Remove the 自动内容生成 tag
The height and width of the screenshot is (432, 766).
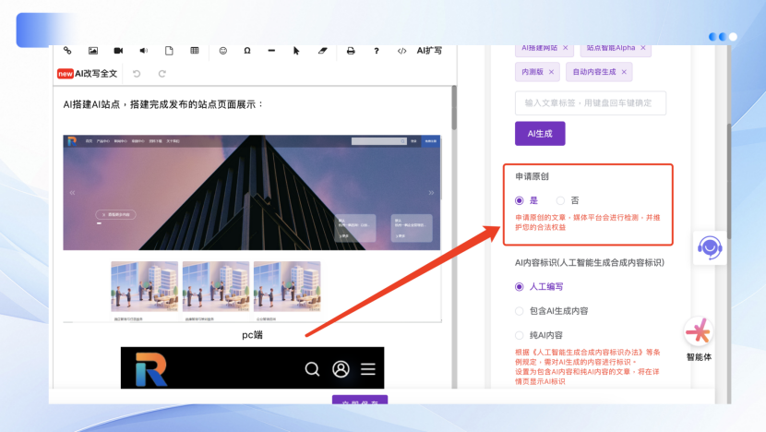[624, 71]
